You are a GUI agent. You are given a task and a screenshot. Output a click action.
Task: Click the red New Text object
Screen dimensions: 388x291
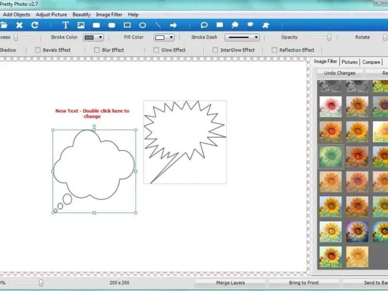coord(92,113)
